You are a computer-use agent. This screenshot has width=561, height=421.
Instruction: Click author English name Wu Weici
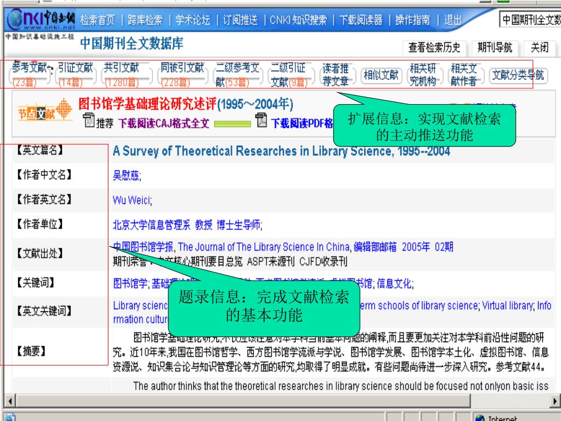point(131,200)
